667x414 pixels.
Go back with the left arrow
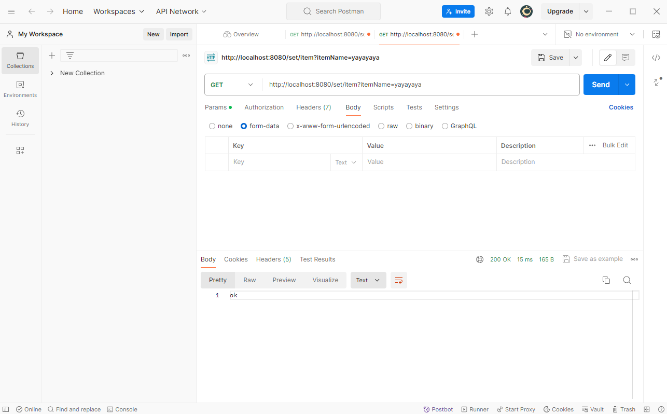coord(32,11)
